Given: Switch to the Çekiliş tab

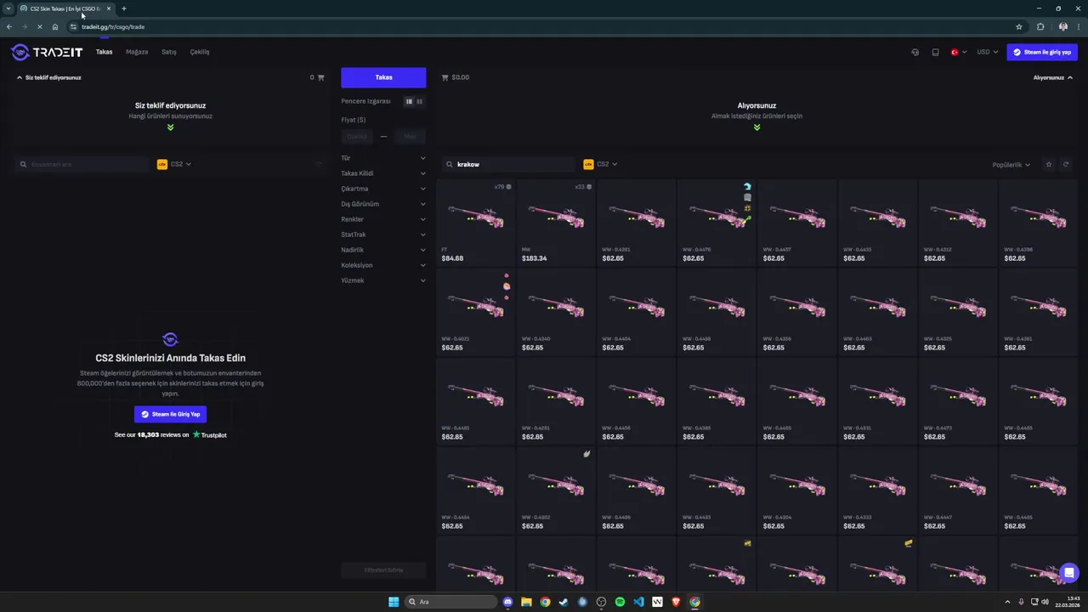Looking at the screenshot, I should point(200,52).
